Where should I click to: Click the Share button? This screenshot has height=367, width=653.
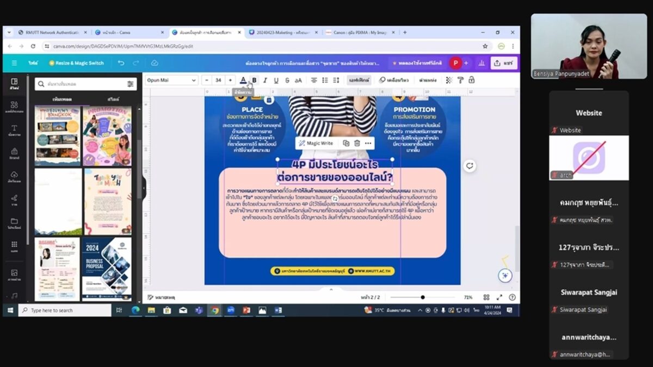[x=503, y=63]
